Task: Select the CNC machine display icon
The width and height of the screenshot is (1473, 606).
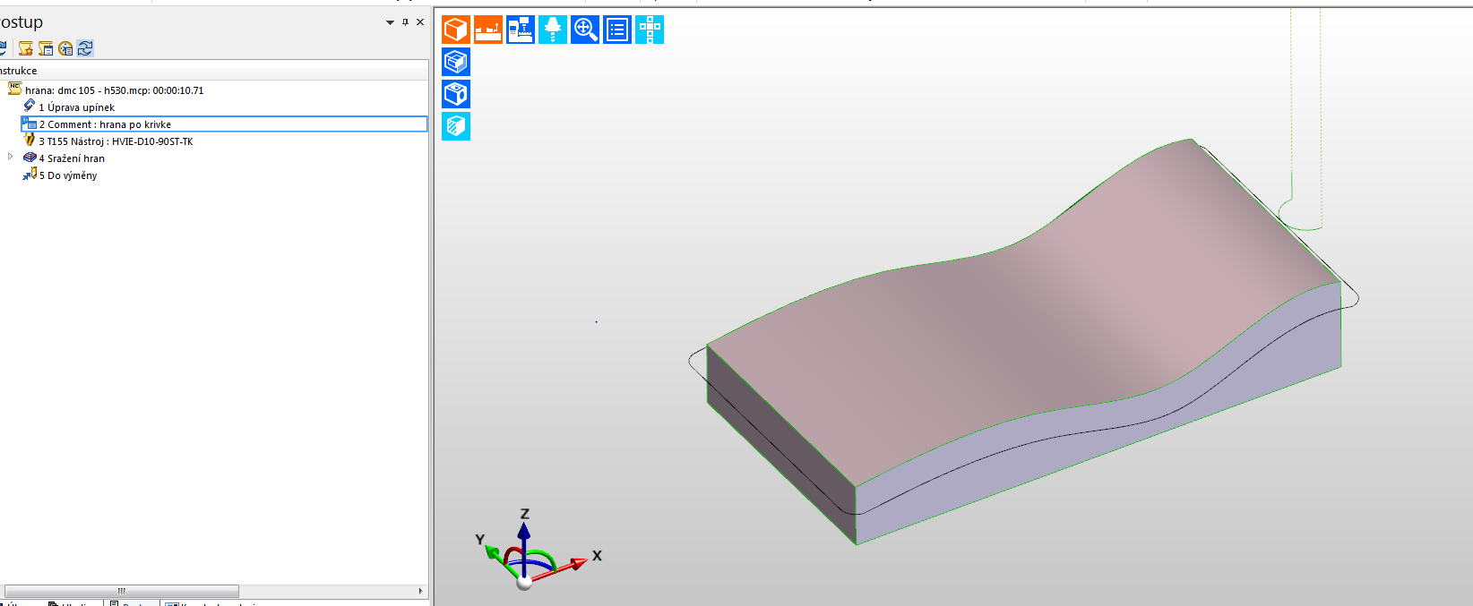Action: coord(521,30)
